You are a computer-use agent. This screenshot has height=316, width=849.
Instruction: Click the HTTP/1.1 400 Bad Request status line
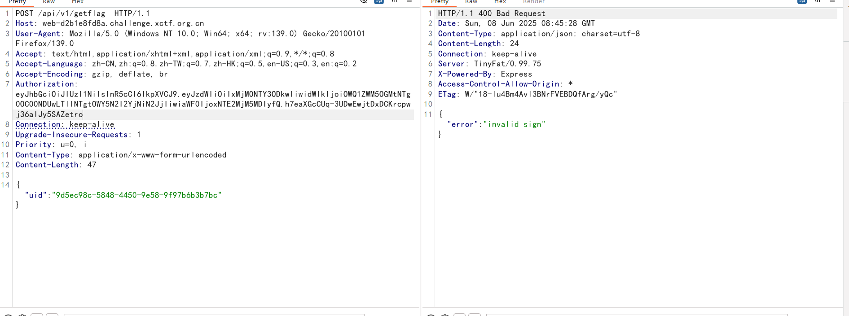(x=492, y=13)
